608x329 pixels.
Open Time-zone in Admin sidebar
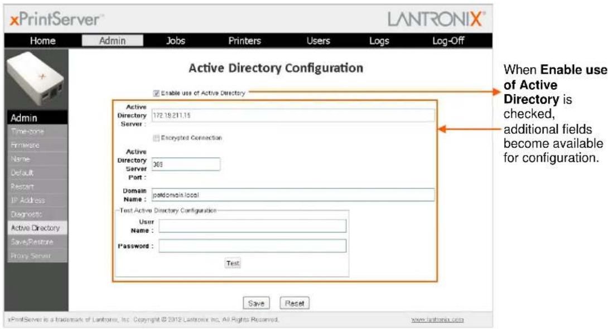coord(37,132)
